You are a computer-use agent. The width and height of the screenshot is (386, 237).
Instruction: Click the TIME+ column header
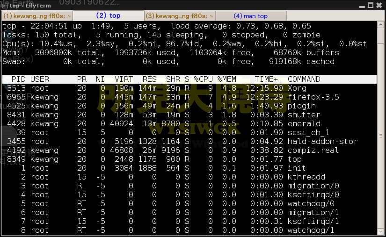click(x=266, y=79)
